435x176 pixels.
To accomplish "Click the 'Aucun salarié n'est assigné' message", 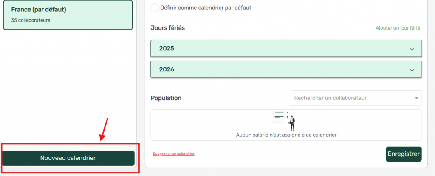I will coord(286,135).
